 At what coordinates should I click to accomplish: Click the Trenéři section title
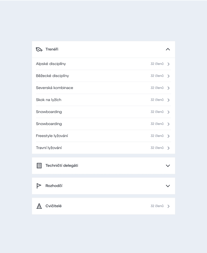[x=52, y=49]
